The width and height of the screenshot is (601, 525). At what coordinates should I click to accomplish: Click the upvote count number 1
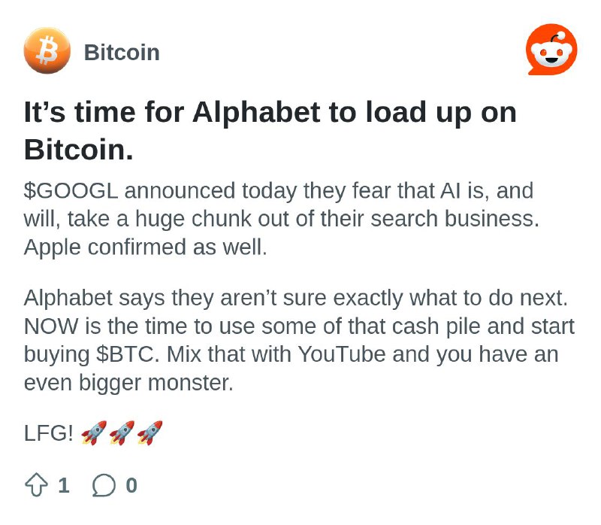click(x=64, y=485)
